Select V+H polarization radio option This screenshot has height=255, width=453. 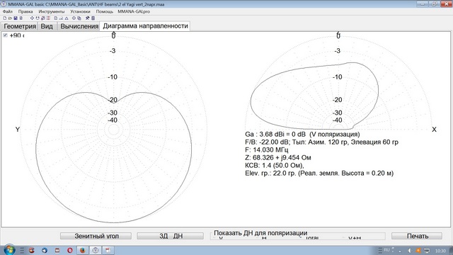(355, 238)
